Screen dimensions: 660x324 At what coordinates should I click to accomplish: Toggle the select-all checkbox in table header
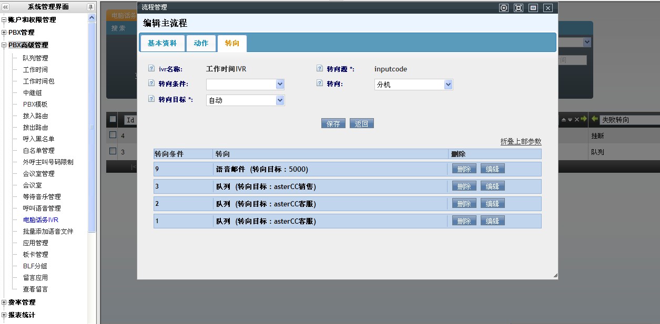(113, 119)
